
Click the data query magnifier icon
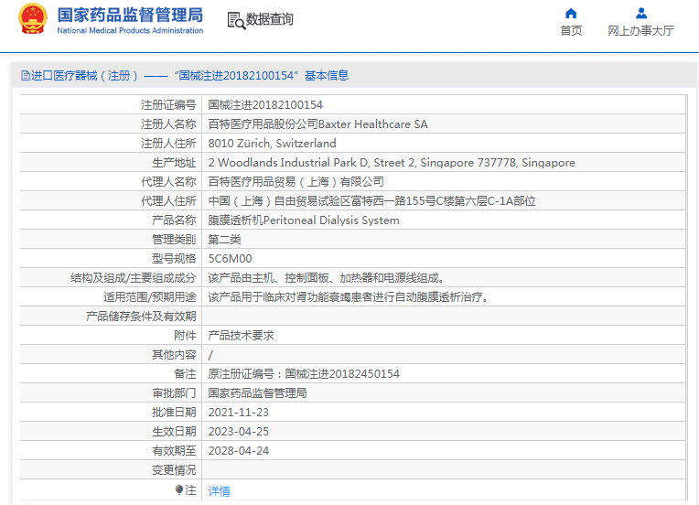[x=235, y=20]
